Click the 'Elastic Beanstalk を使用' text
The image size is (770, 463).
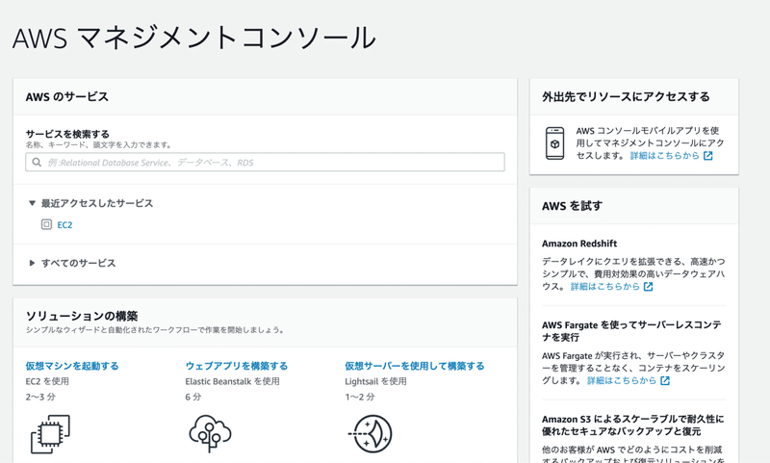232,381
